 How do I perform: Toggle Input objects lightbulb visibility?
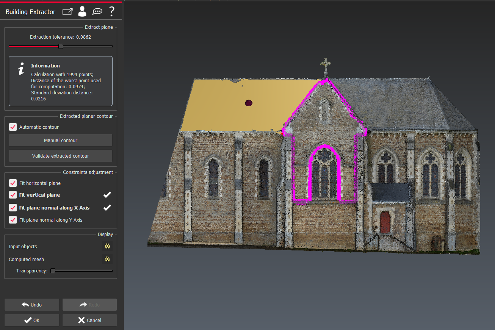click(108, 246)
